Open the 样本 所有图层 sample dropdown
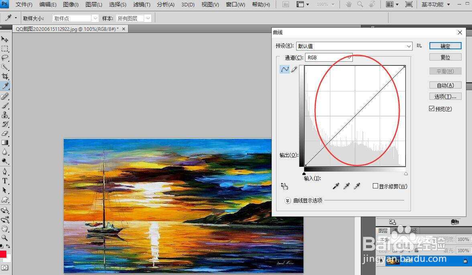472x275 pixels. (x=133, y=18)
